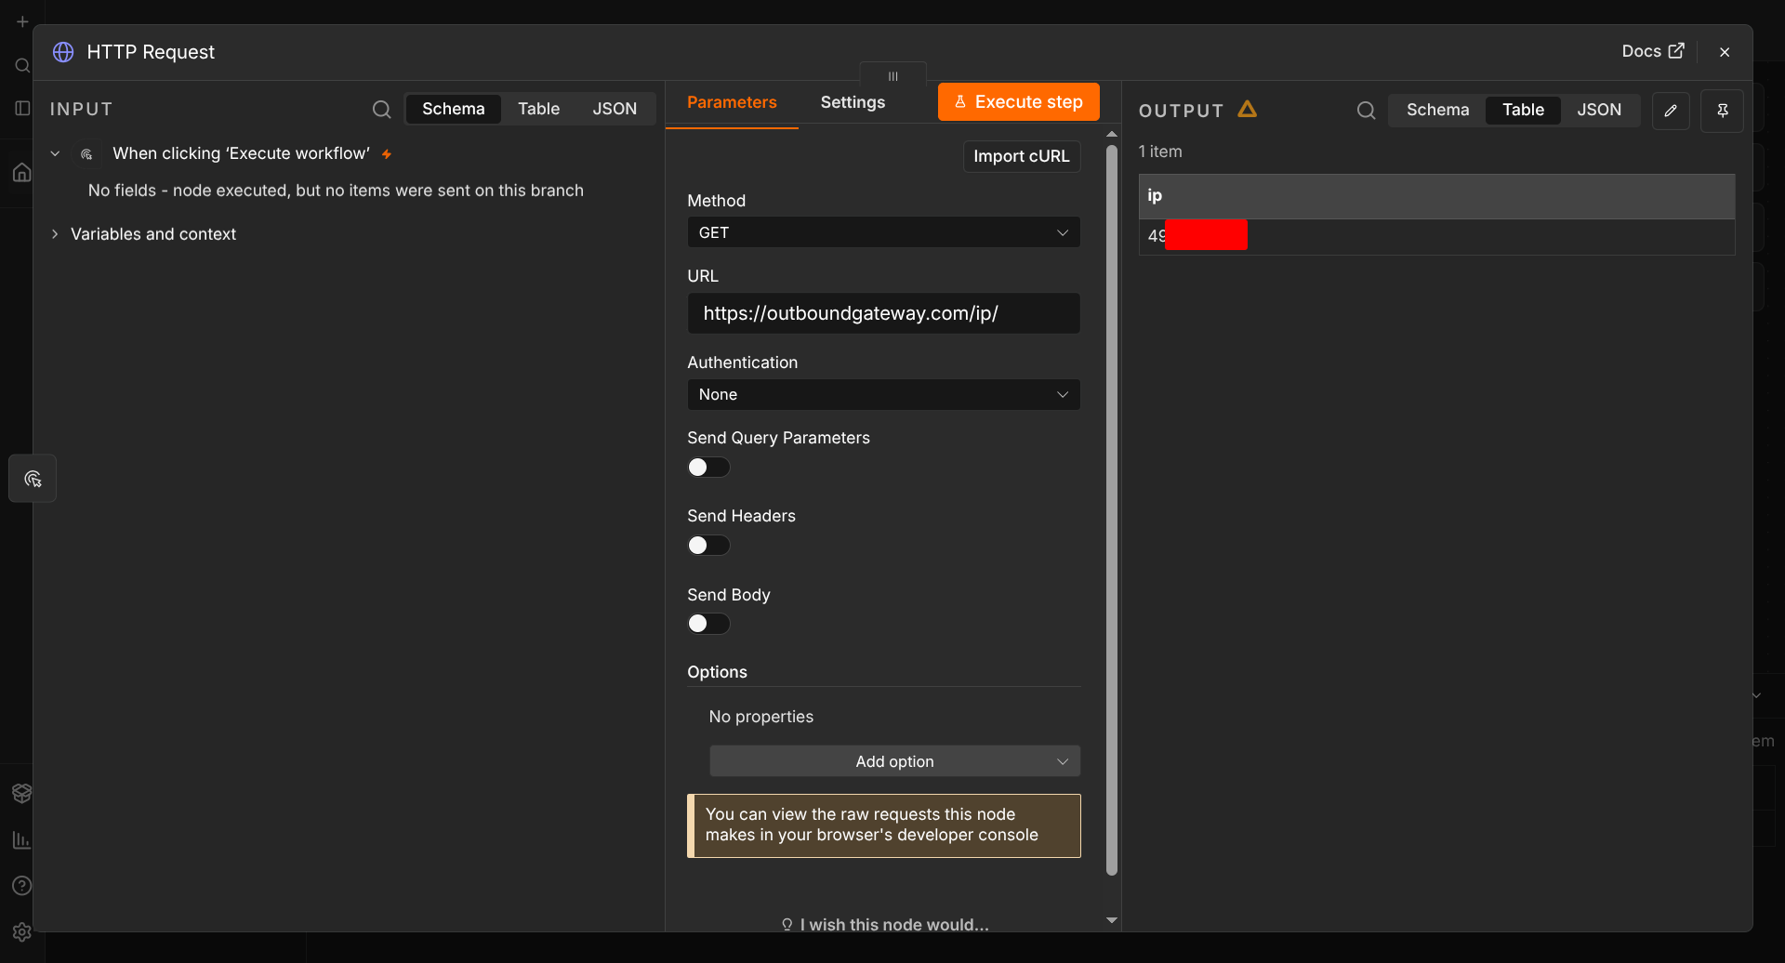This screenshot has height=963, width=1785.
Task: Click the parameters panel scrollbar
Action: pos(1112,509)
